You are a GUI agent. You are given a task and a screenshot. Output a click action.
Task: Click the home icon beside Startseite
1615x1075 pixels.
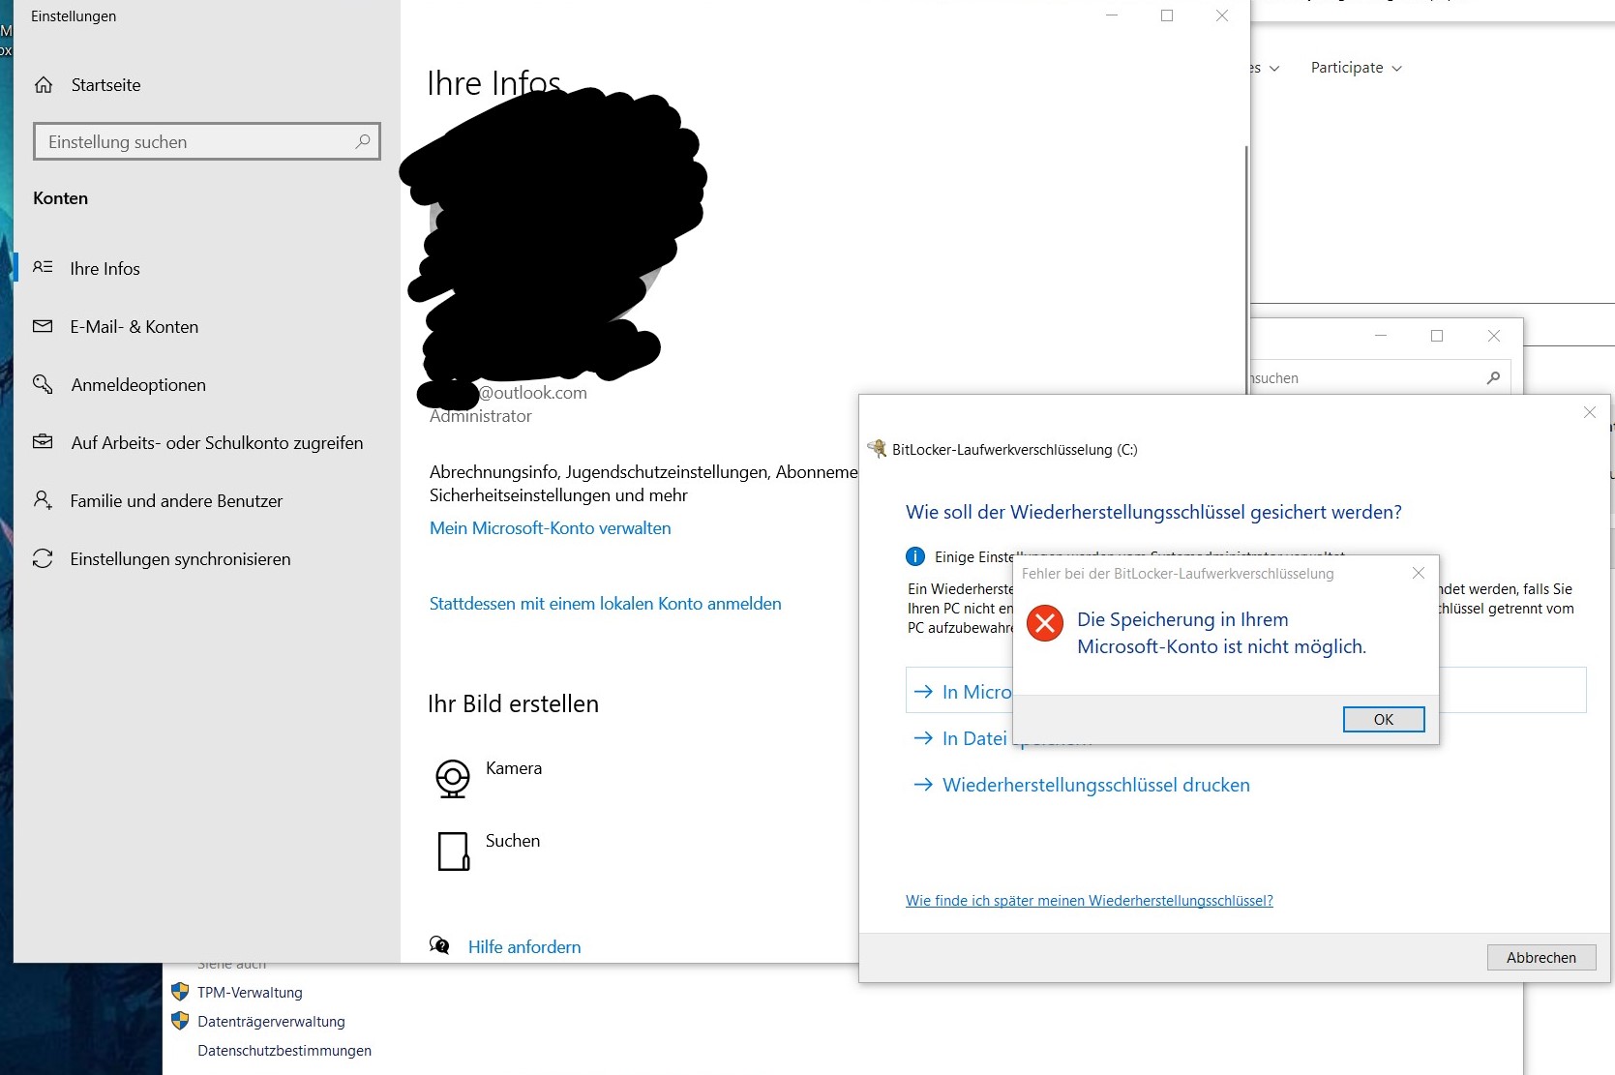(x=44, y=85)
